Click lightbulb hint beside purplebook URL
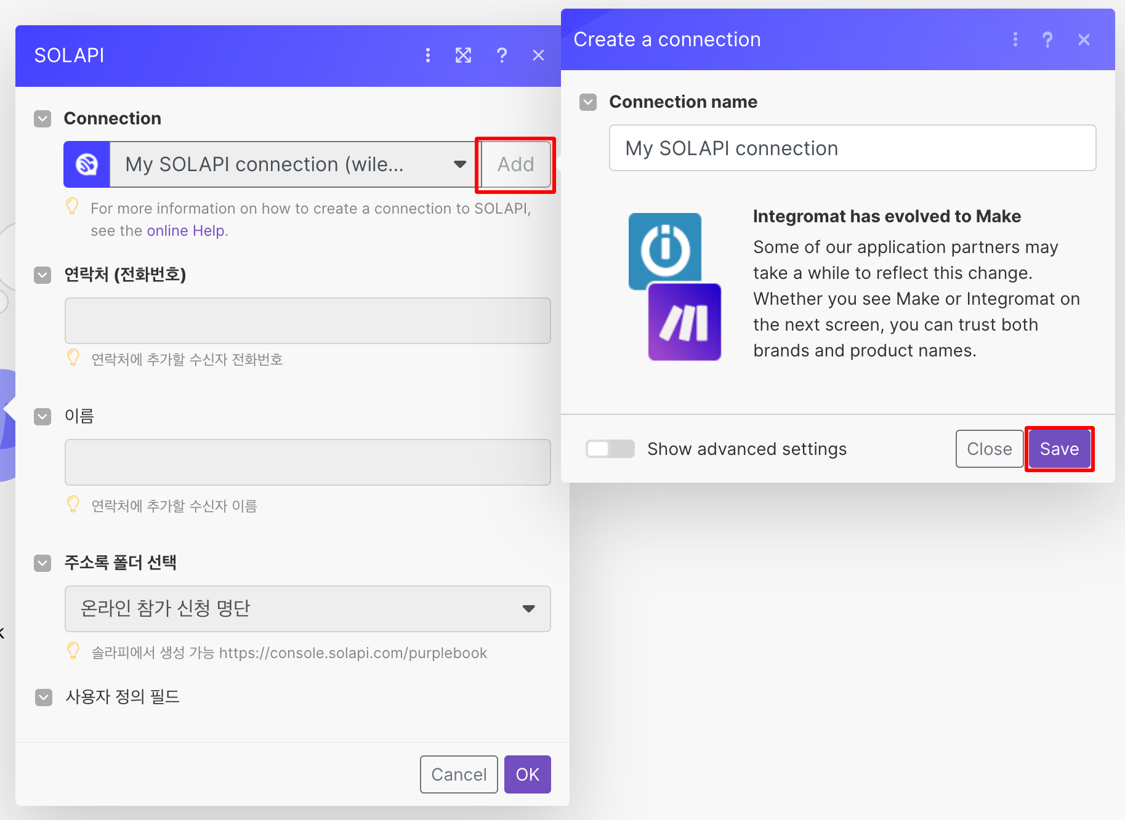 click(73, 651)
